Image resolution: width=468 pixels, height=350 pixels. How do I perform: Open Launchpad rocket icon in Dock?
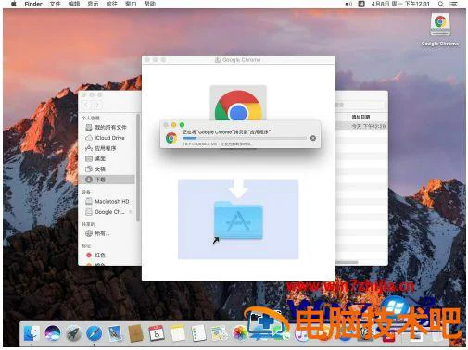[x=73, y=333]
